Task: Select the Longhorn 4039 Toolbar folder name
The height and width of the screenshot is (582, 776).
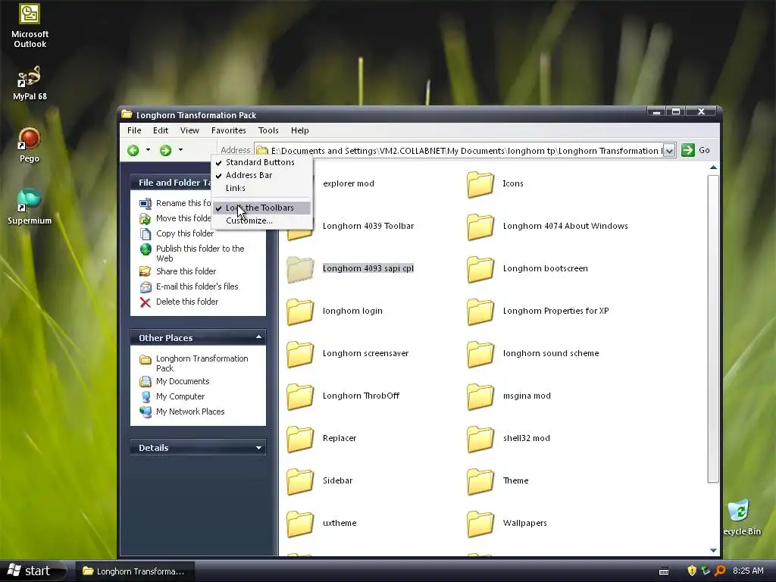Action: pos(368,226)
